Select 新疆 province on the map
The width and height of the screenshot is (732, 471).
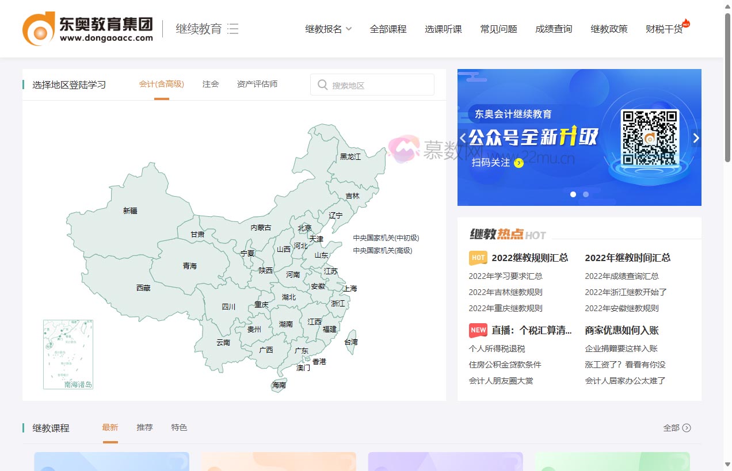point(129,210)
